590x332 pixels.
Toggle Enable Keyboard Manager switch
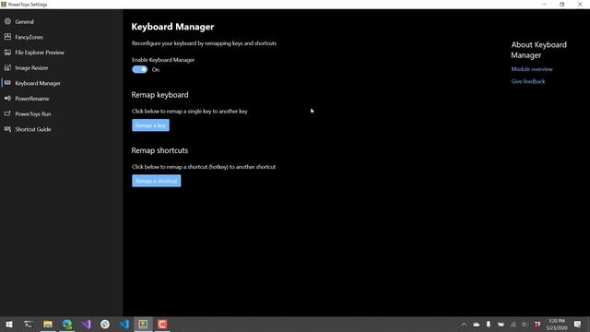tap(139, 69)
